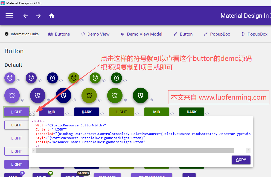Screen dimensions: 271x177
Task: Click the forward navigation arrow
Action: click(39, 16)
